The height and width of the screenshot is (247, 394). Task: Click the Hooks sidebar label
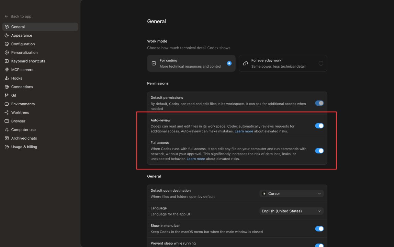click(16, 78)
